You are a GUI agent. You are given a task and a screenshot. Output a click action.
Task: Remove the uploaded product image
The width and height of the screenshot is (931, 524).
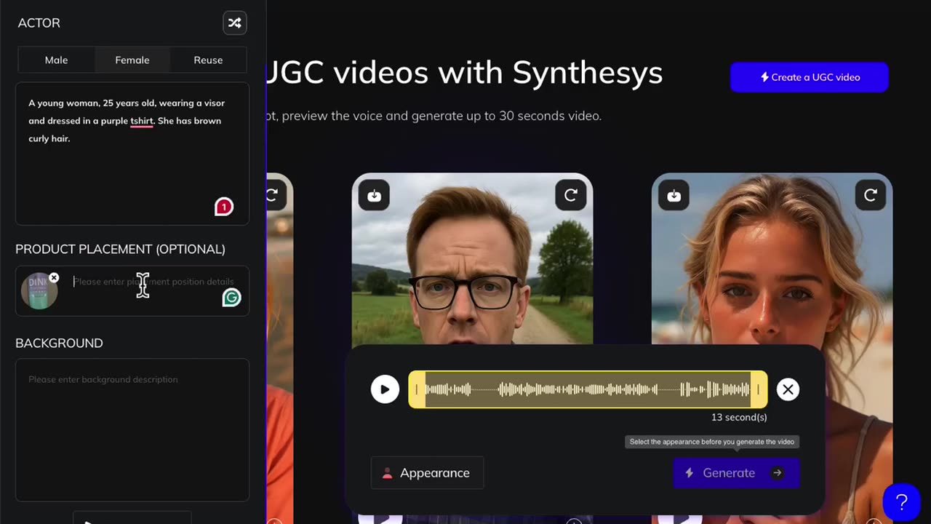click(x=54, y=278)
